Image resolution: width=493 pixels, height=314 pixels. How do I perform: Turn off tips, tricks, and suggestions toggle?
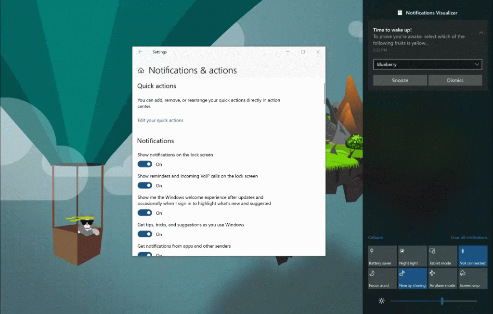[x=144, y=234]
